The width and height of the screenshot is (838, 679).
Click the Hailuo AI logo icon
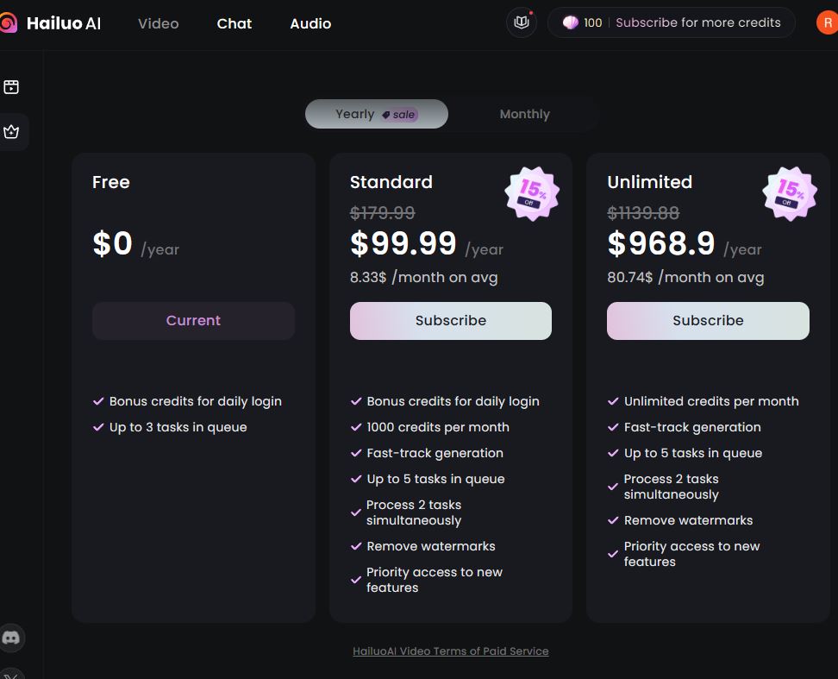pyautogui.click(x=8, y=23)
